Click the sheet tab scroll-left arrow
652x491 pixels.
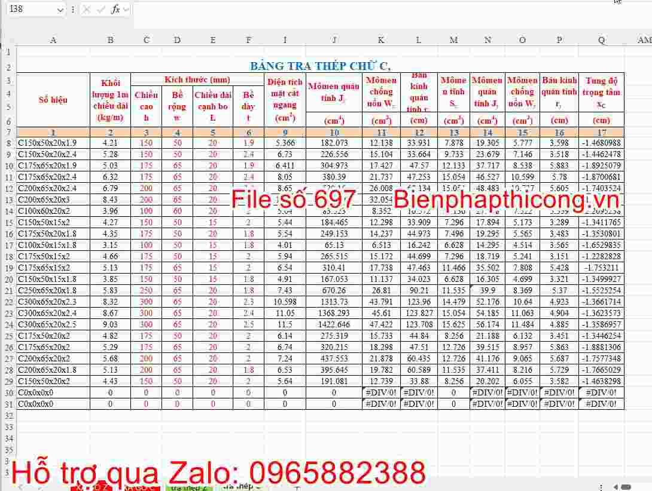click(x=20, y=487)
